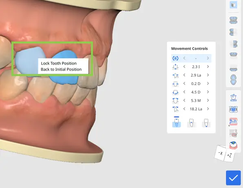Decrease the 2.3 I value
This screenshot has height=188, width=243.
tap(184, 67)
